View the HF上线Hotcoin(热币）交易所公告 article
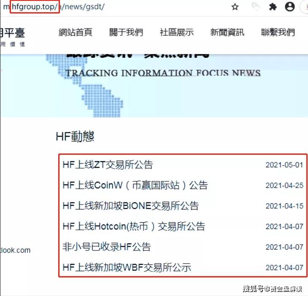Image resolution: width=308 pixels, height=296 pixels. click(133, 226)
